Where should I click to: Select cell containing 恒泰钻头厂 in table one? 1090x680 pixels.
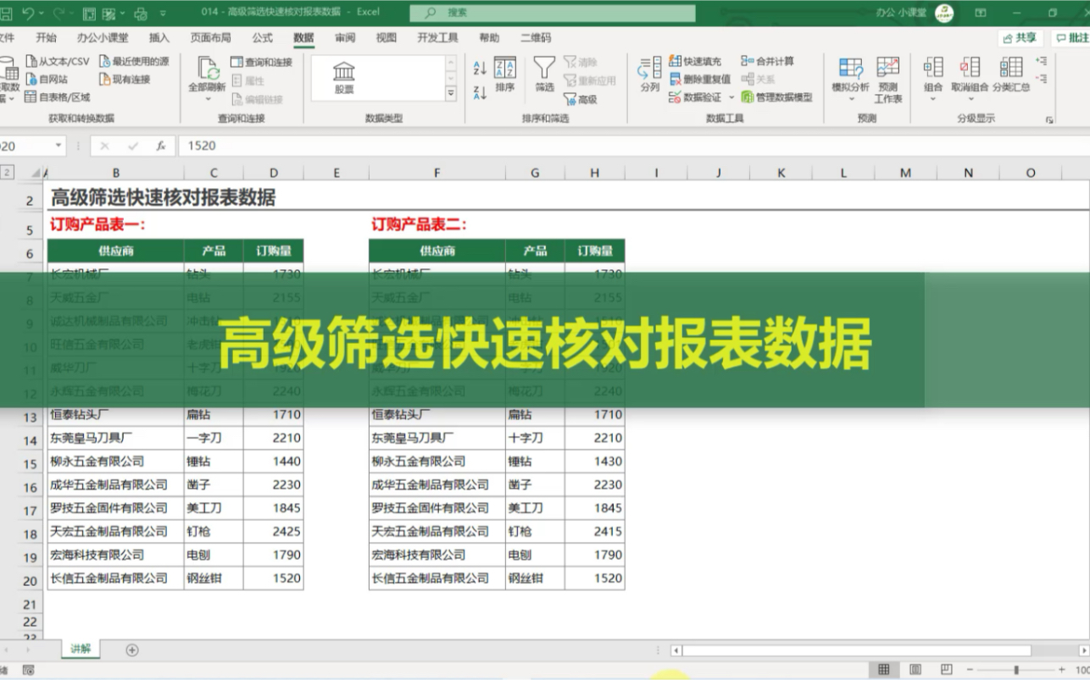115,414
